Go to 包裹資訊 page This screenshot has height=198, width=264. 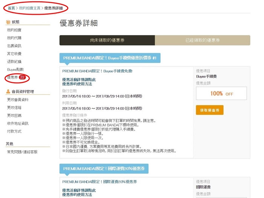point(14,46)
